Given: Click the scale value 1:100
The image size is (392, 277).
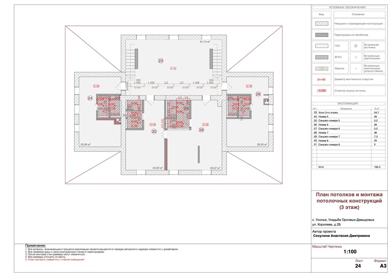Looking at the screenshot, I should click(x=350, y=252).
